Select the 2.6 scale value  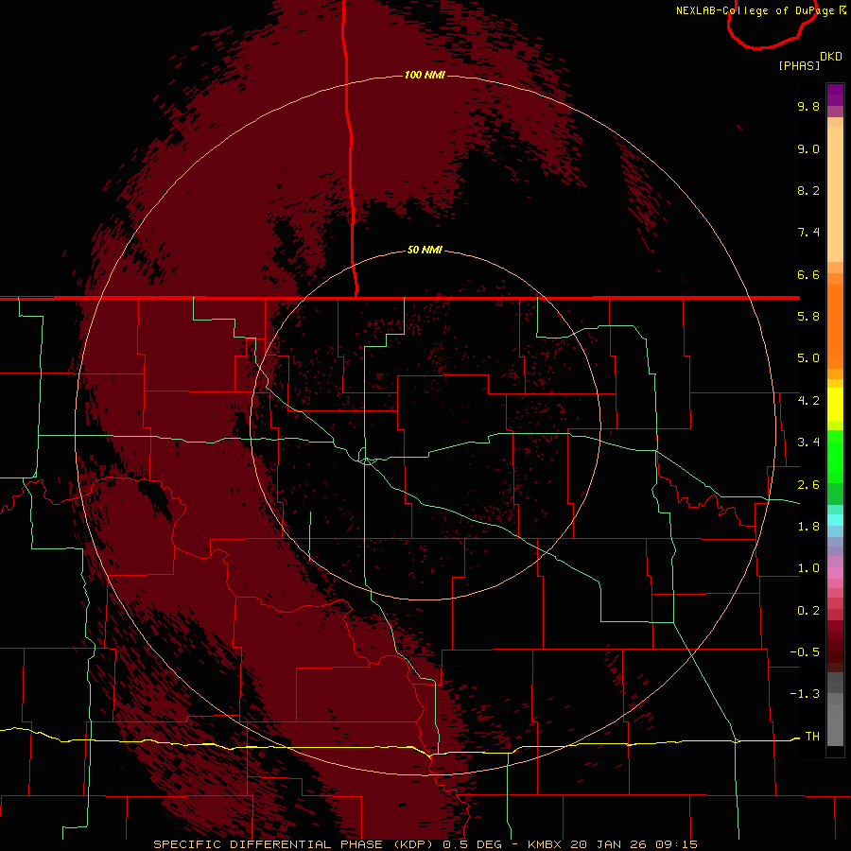tap(808, 485)
